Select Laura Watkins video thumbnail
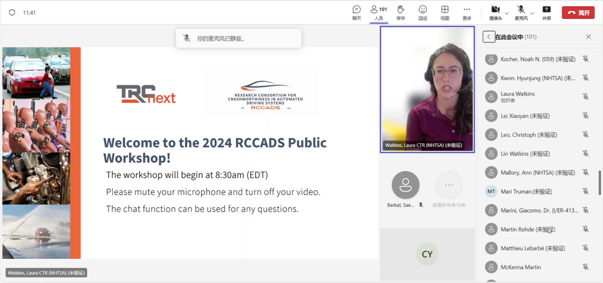Viewport: 603px width, 283px height. (x=427, y=89)
